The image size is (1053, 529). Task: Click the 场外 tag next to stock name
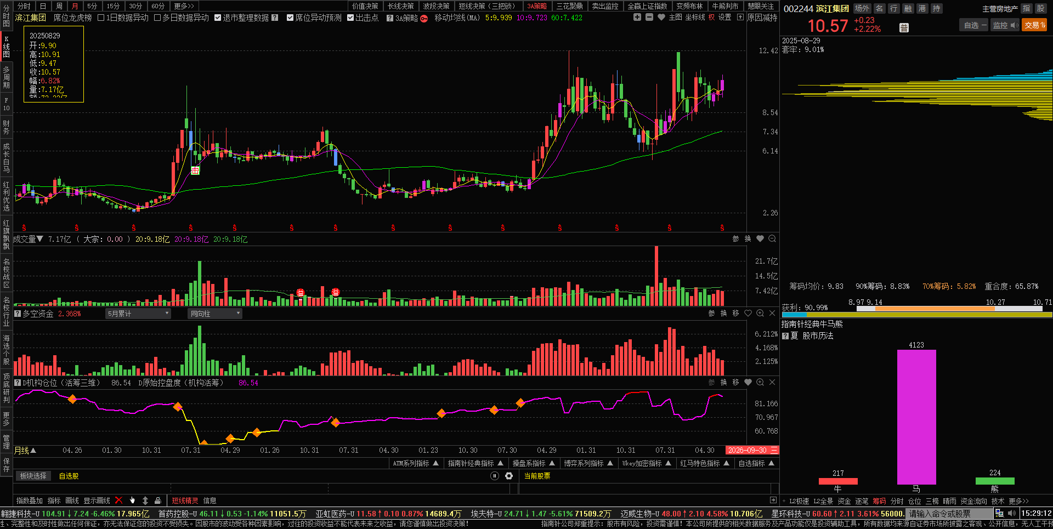point(862,8)
